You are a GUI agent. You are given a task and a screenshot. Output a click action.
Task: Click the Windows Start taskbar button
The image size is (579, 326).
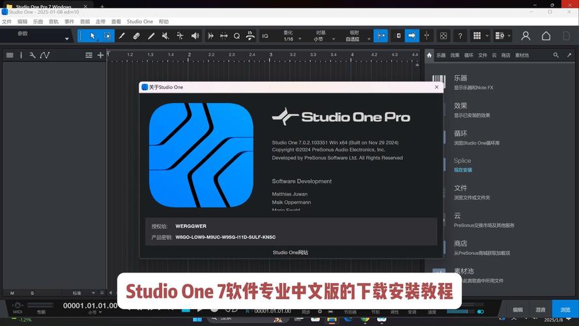pos(197,319)
